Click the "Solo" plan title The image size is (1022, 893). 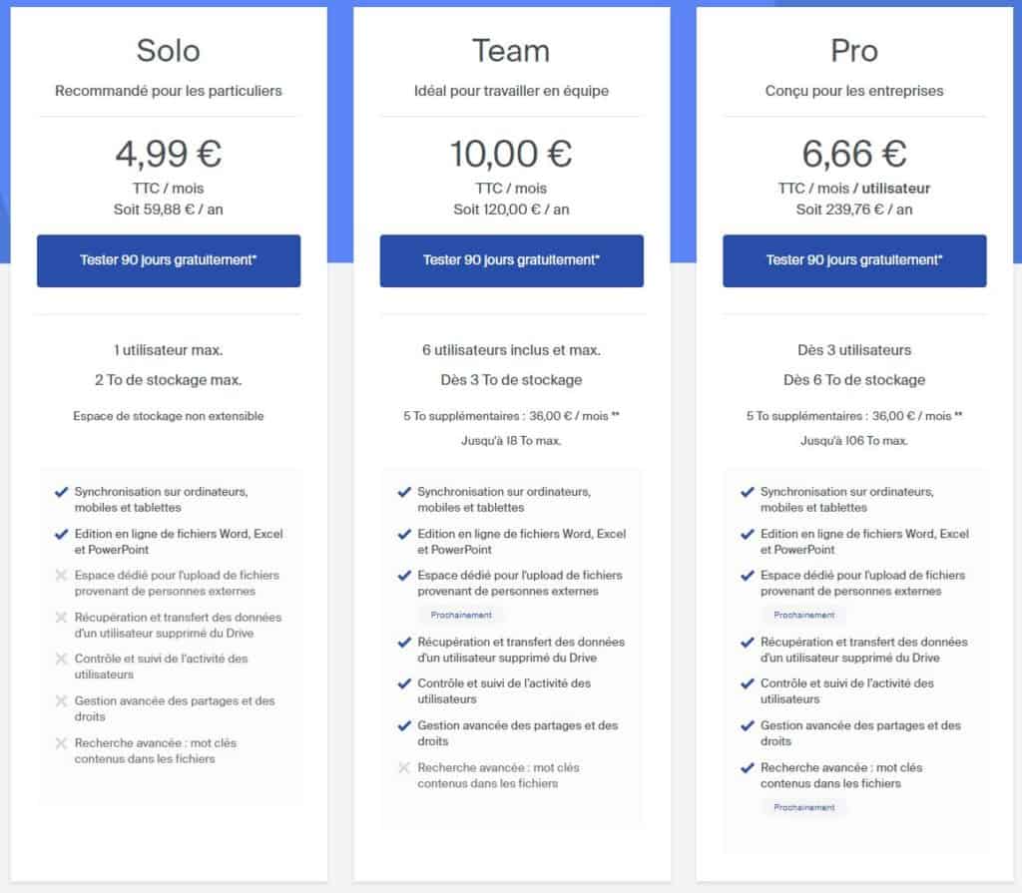click(169, 50)
